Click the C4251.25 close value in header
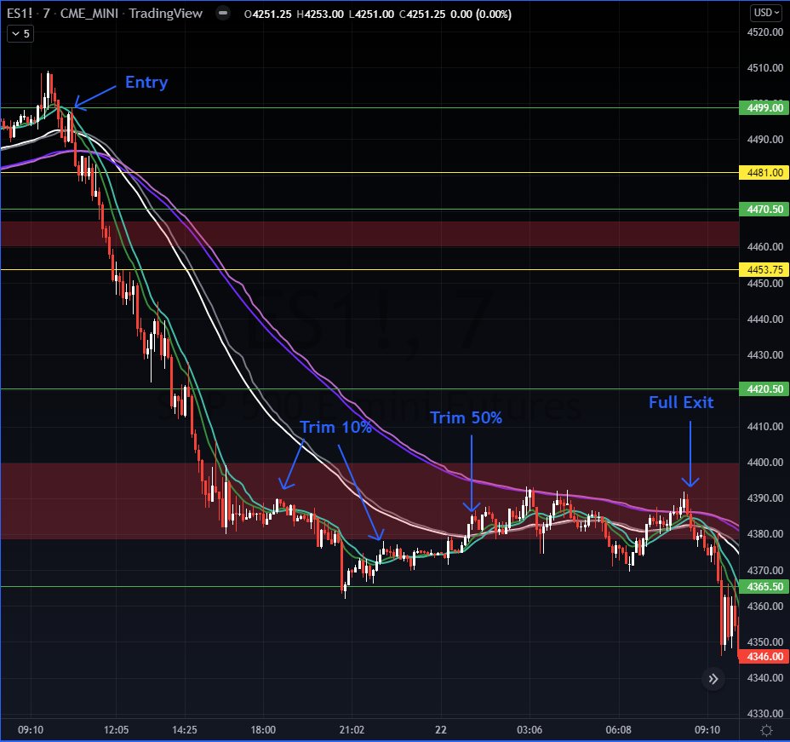This screenshot has height=742, width=790. (422, 14)
